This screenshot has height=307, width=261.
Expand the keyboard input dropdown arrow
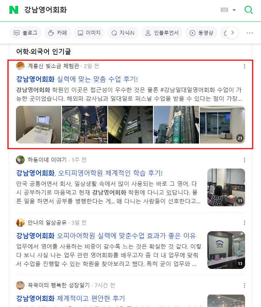(x=234, y=10)
